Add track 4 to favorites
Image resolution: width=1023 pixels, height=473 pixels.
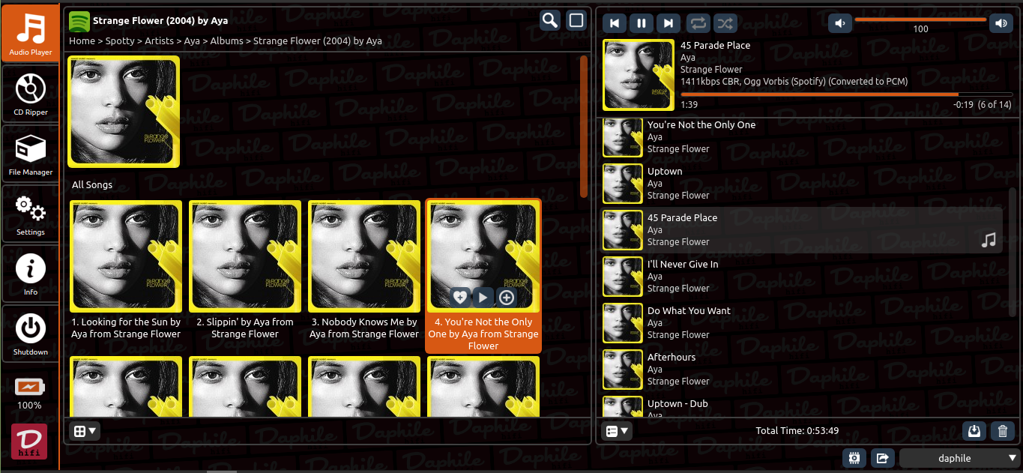pos(460,298)
